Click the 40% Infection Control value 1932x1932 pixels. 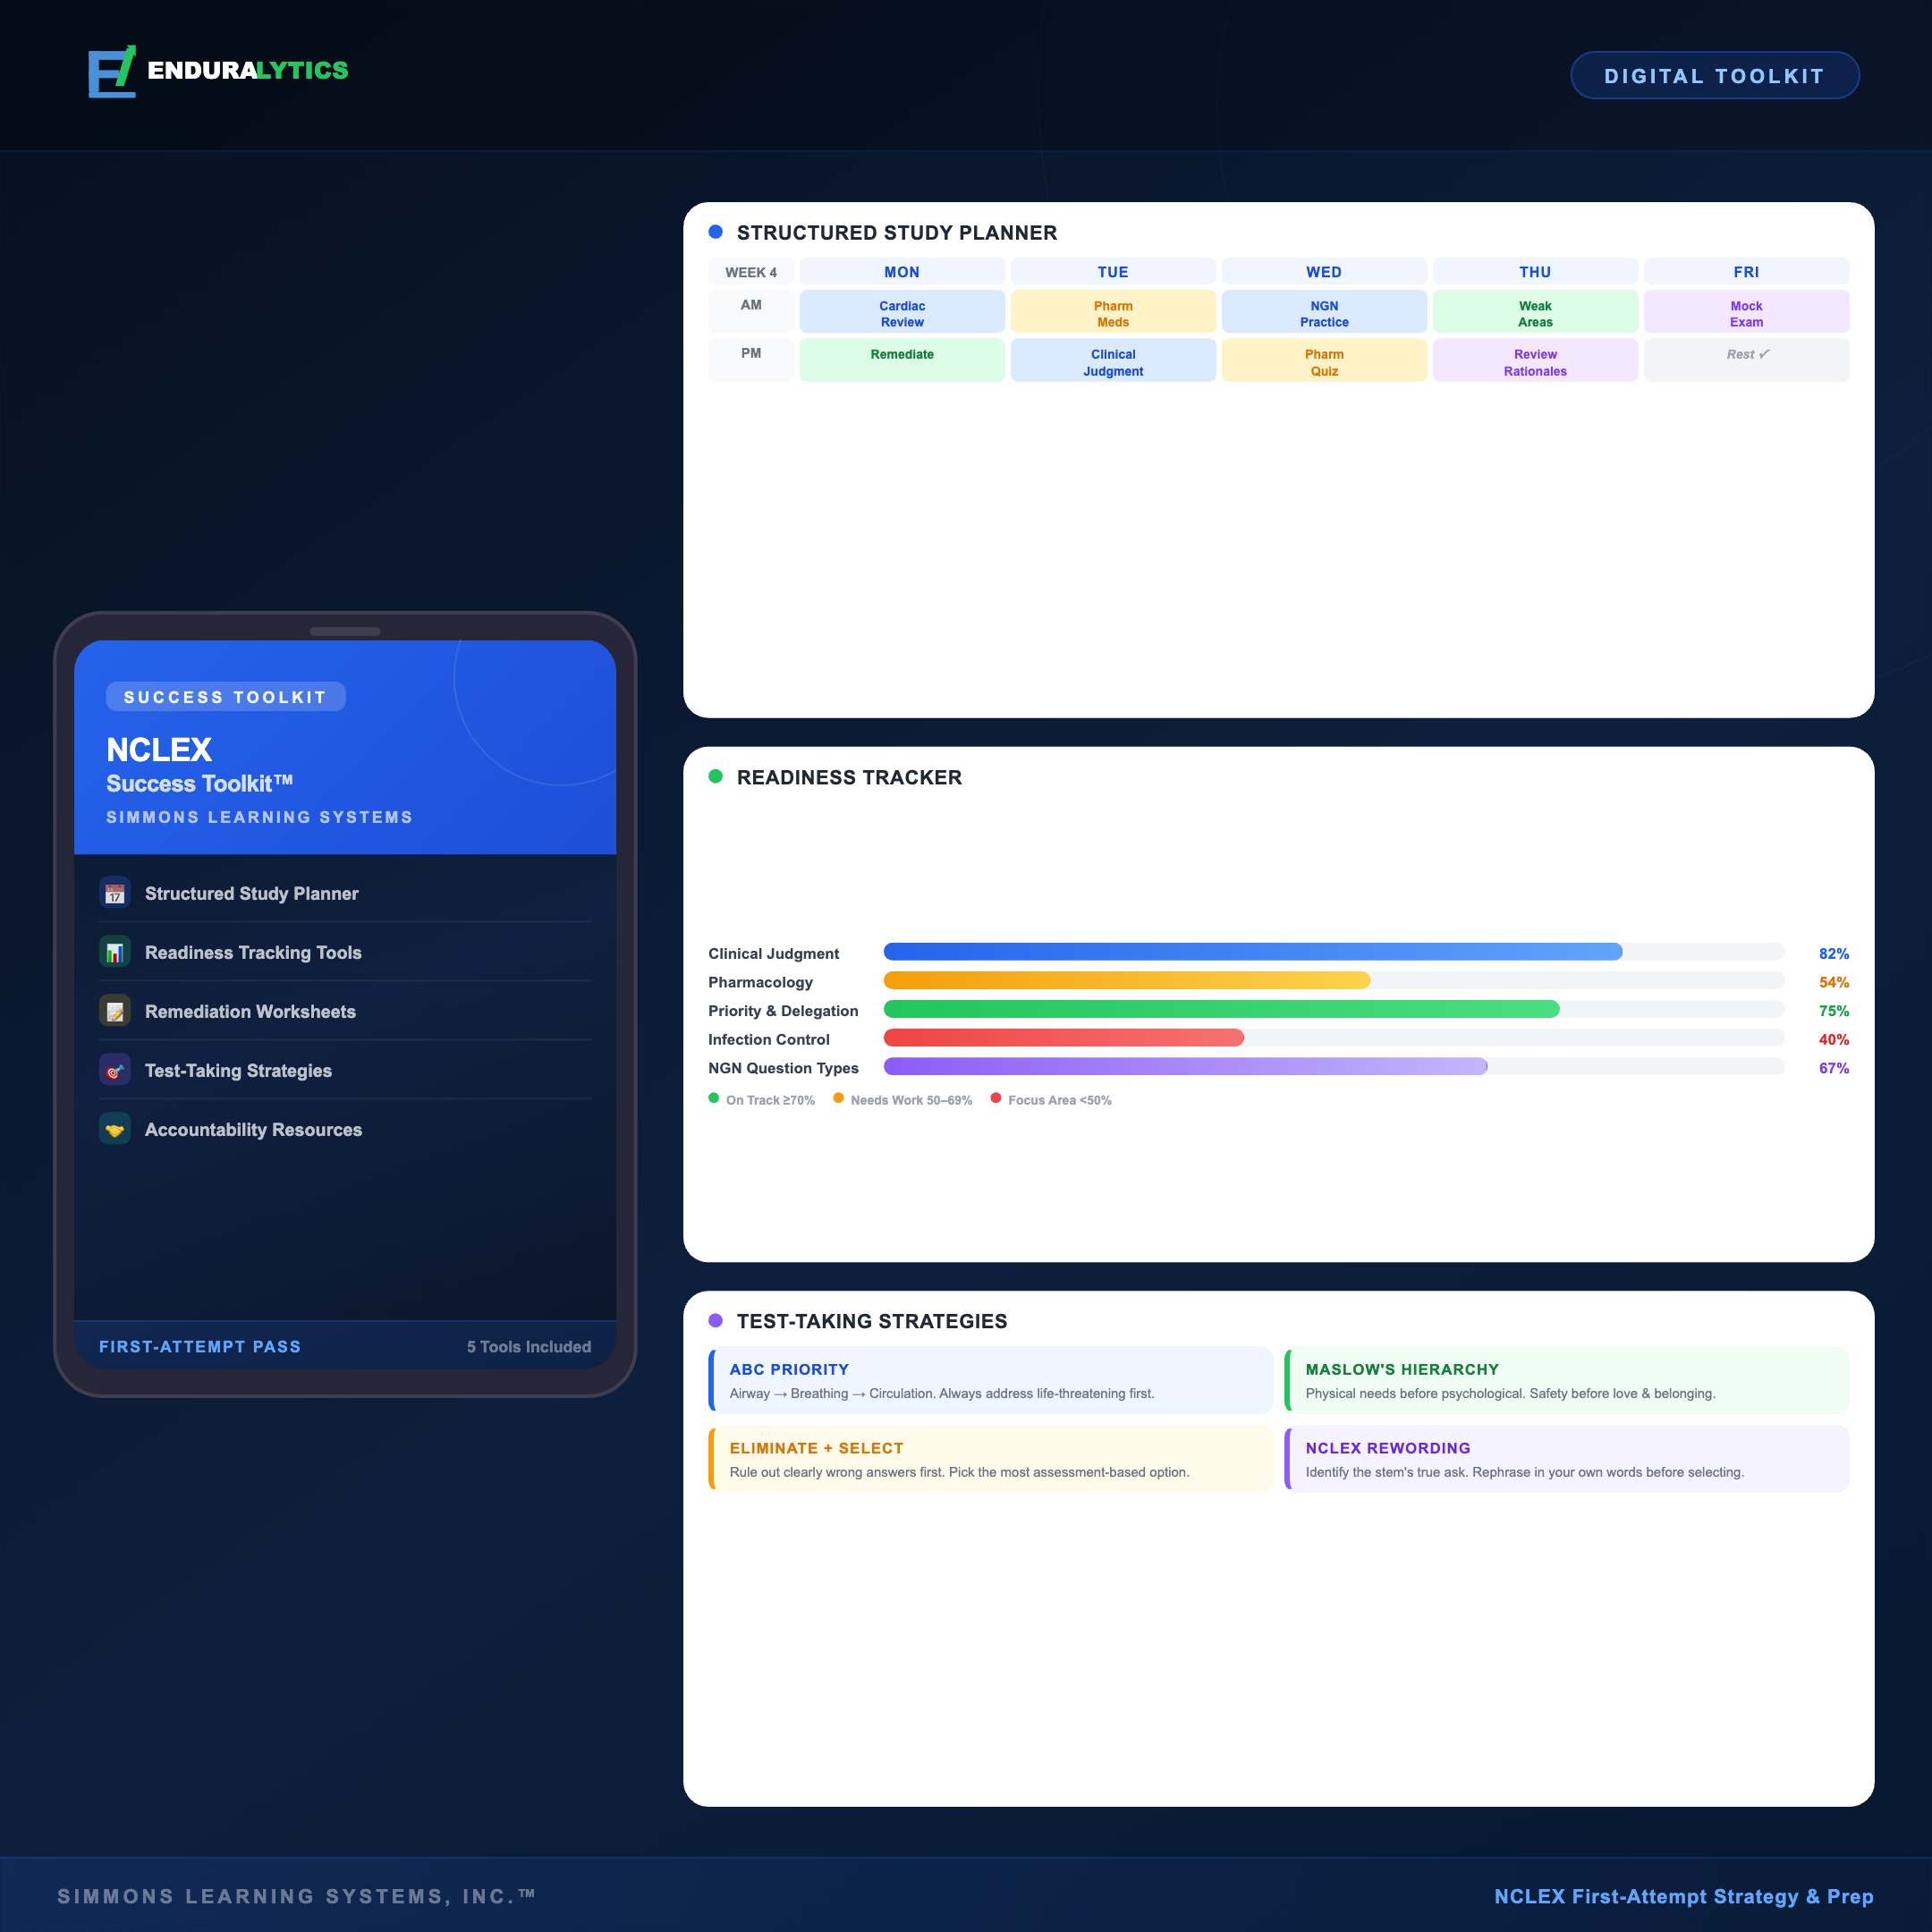pyautogui.click(x=1833, y=1039)
